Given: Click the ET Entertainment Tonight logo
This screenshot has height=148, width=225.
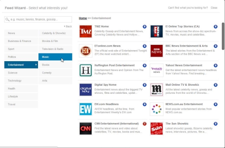Looking at the screenshot, I should coord(85,51).
